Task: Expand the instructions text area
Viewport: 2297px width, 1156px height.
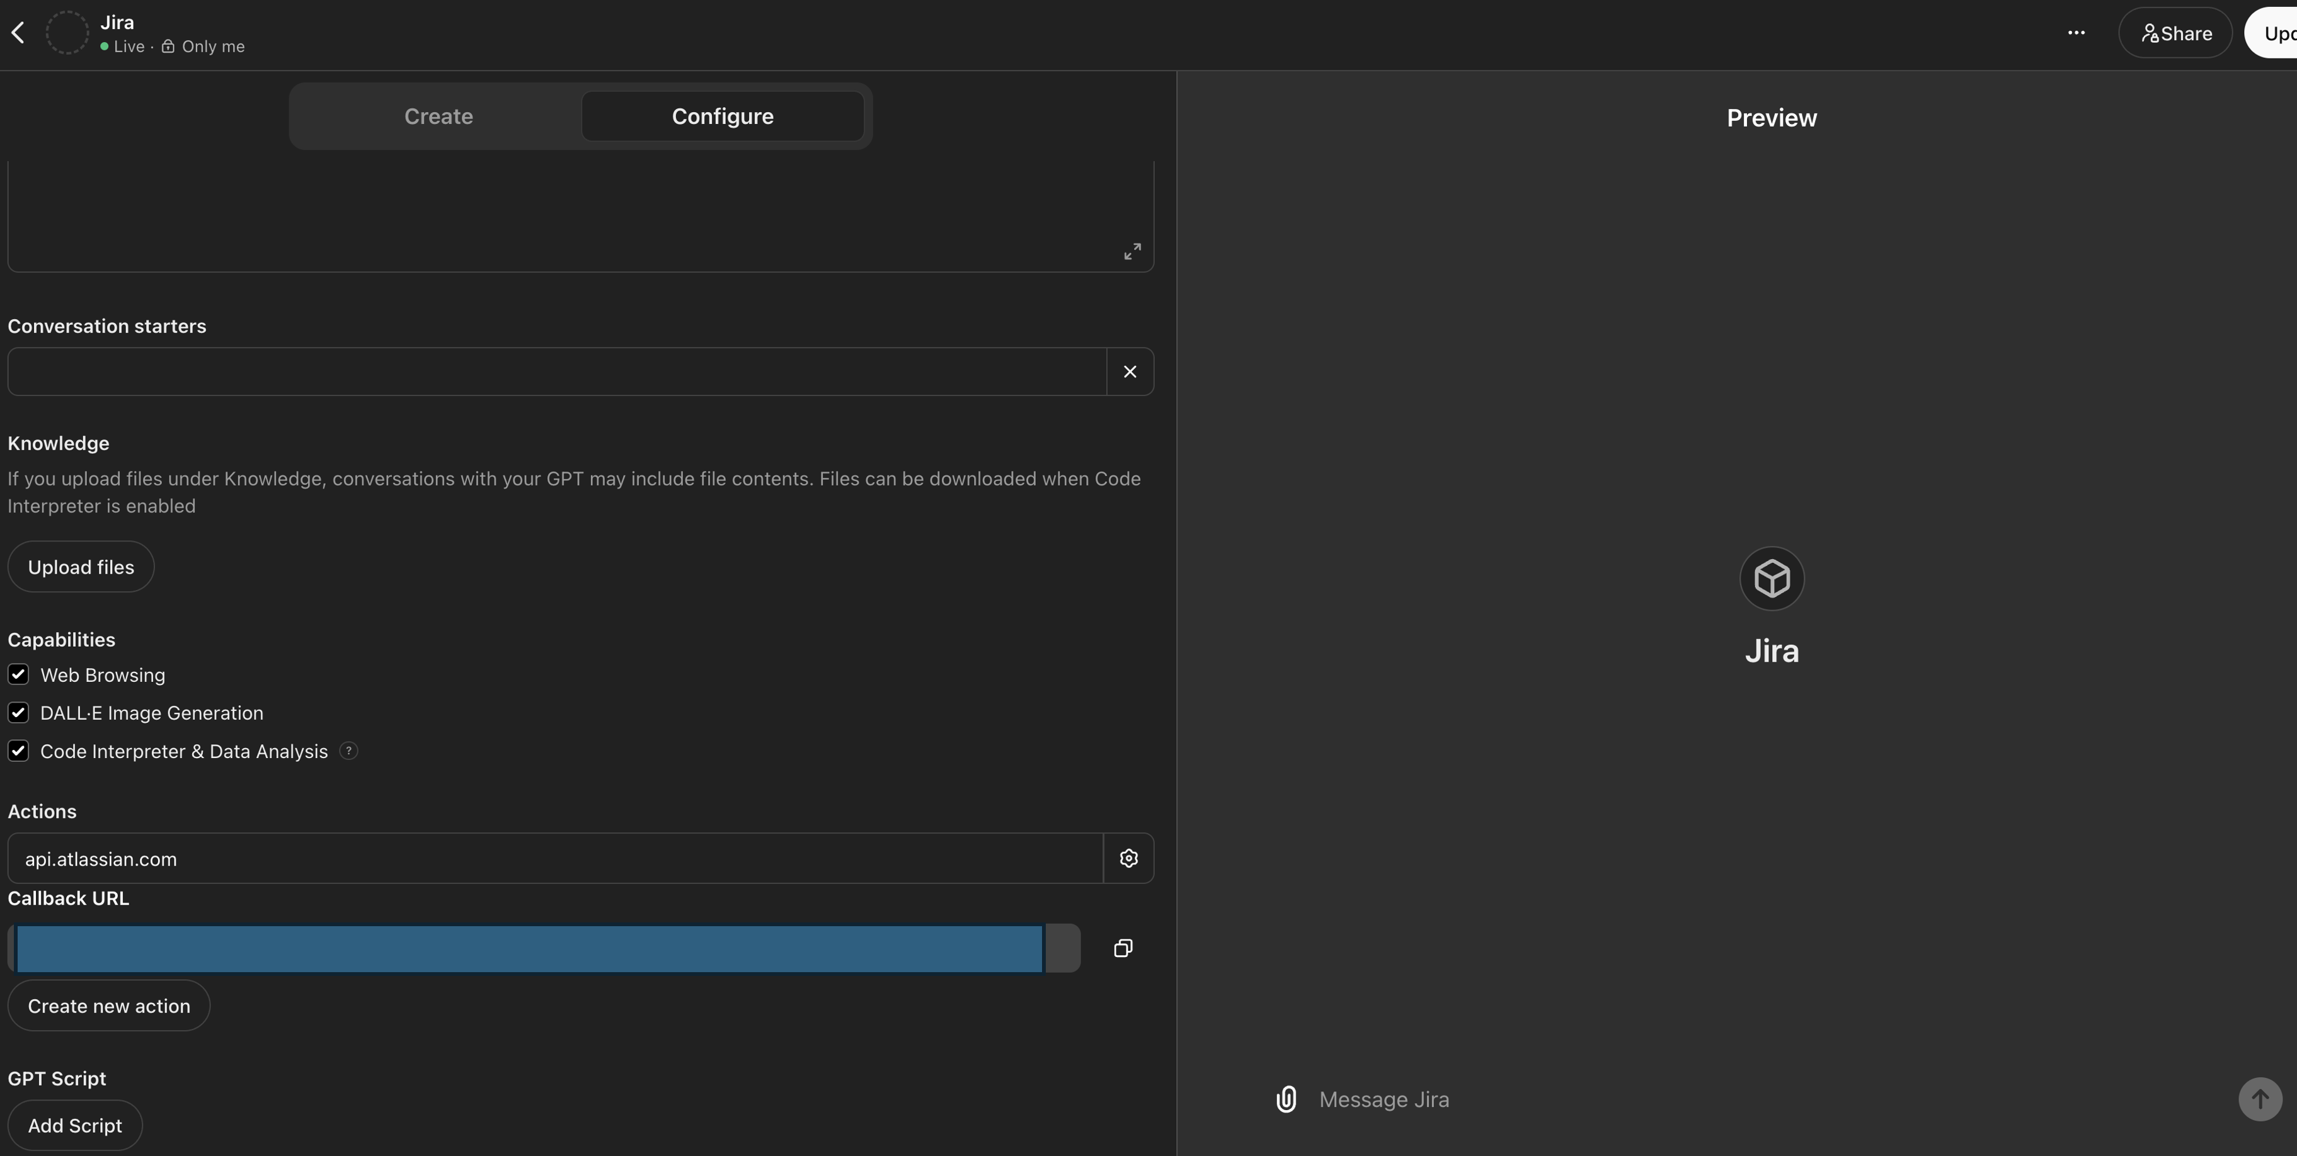Action: pos(1131,251)
